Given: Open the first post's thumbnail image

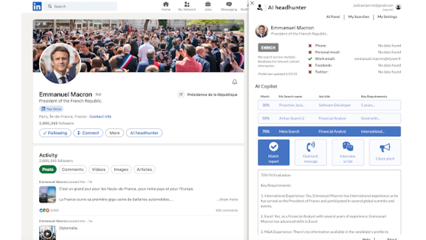Looking at the screenshot, I should [x=47, y=194].
